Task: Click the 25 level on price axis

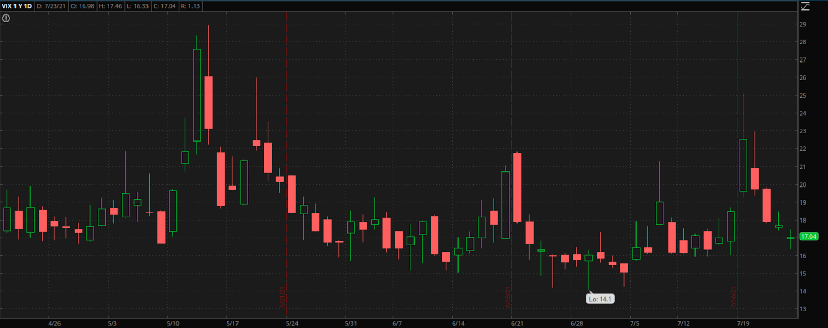Action: 803,96
